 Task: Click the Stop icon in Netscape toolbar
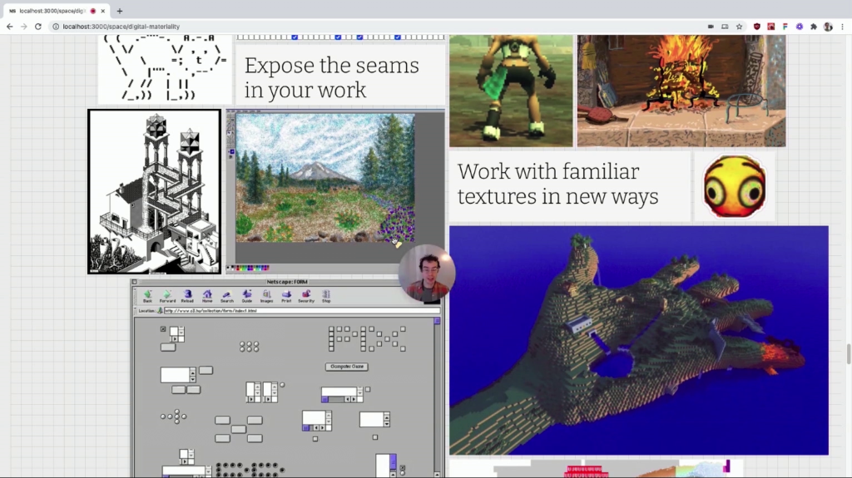coord(326,296)
